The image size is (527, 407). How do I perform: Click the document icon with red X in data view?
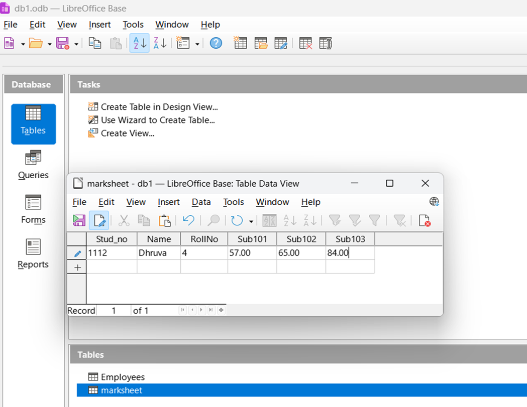click(425, 221)
